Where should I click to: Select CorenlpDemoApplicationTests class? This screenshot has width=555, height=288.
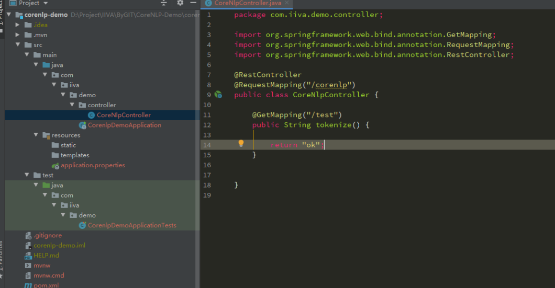click(x=131, y=225)
